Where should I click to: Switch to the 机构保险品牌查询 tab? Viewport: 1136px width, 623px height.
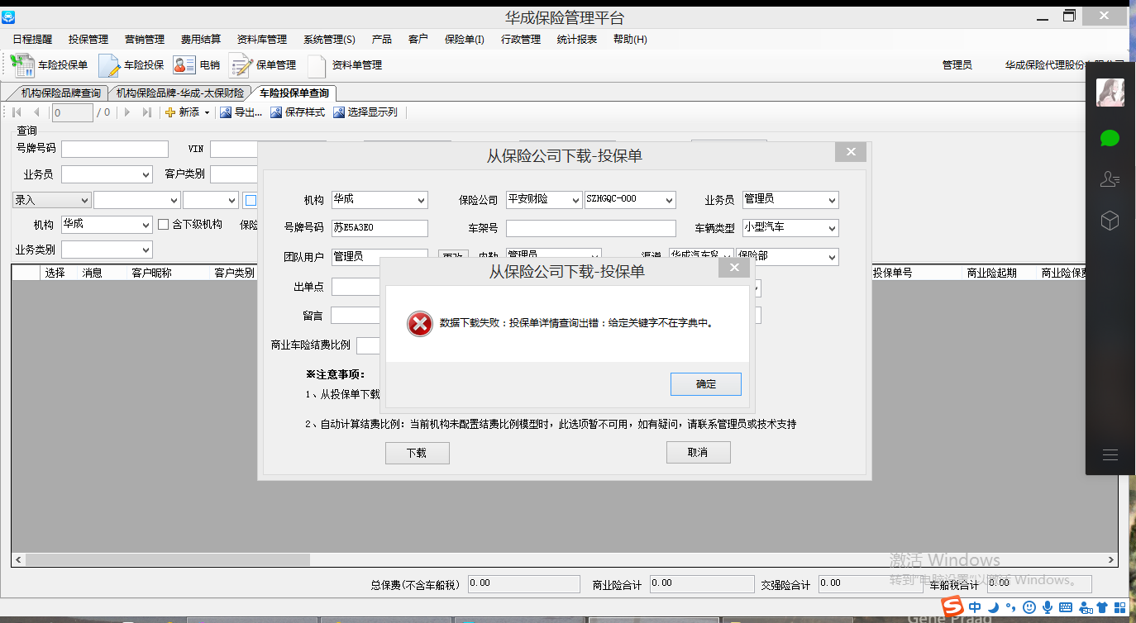pos(60,93)
